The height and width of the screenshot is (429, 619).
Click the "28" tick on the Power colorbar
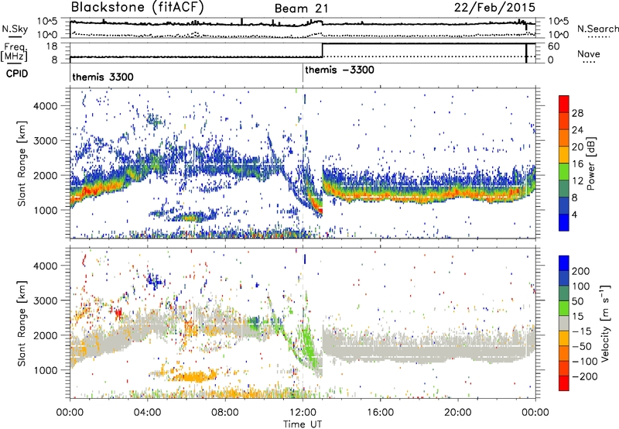pyautogui.click(x=577, y=113)
